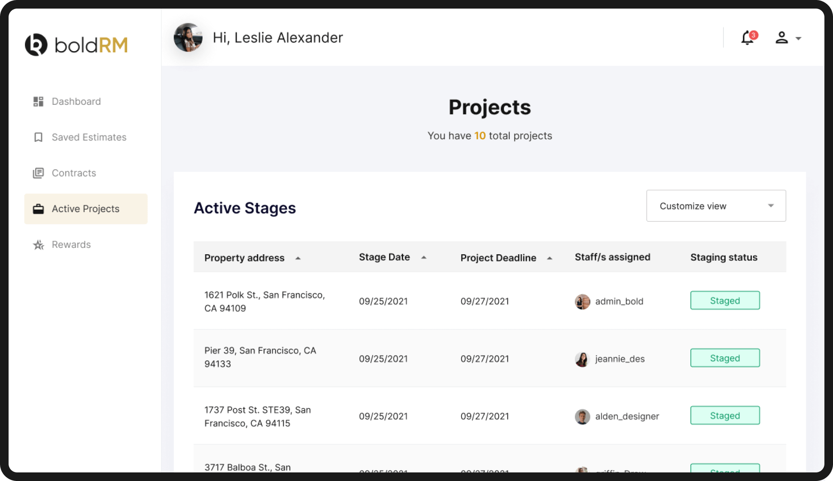Click the Contracts document icon
Screen dimensions: 833x481
[38, 173]
